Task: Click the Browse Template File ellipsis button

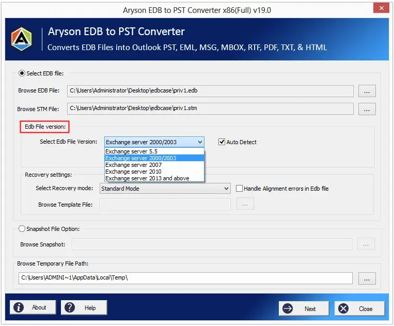Action: coord(245,204)
